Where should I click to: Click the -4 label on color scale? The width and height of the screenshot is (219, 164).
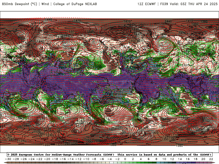click(110, 159)
